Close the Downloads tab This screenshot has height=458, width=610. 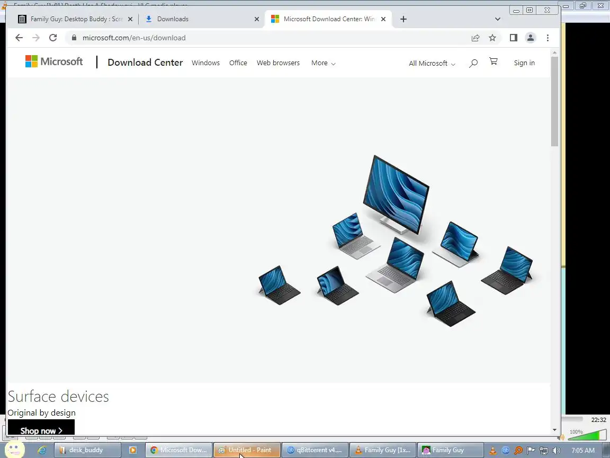click(x=256, y=19)
